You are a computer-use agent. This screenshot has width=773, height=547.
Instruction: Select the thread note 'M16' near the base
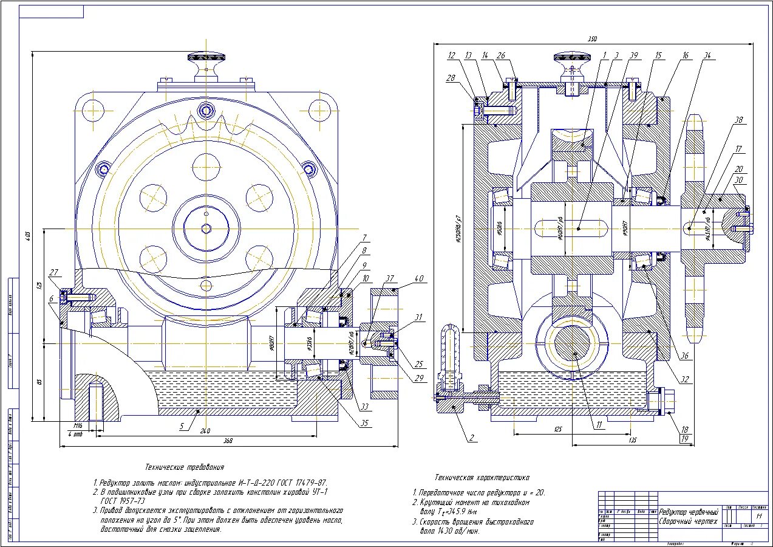click(x=78, y=425)
